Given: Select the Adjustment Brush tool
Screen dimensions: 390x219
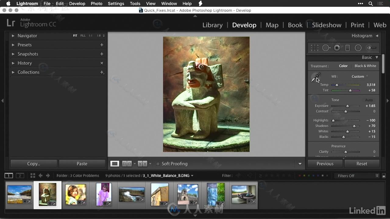Looking at the screenshot, I should pyautogui.click(x=371, y=48).
